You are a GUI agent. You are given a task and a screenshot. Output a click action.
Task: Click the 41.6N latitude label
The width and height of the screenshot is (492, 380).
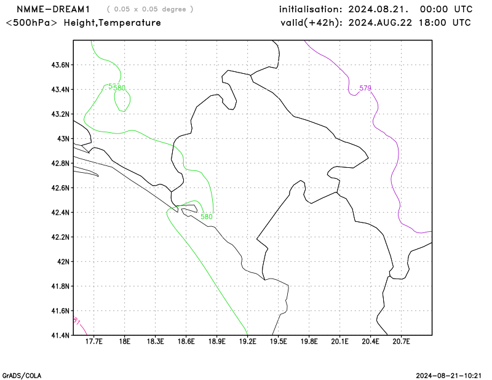pos(60,311)
